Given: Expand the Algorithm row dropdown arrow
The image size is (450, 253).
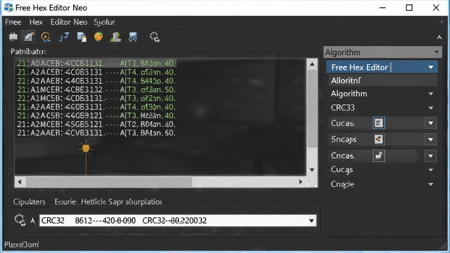Looking at the screenshot, I should 431,94.
